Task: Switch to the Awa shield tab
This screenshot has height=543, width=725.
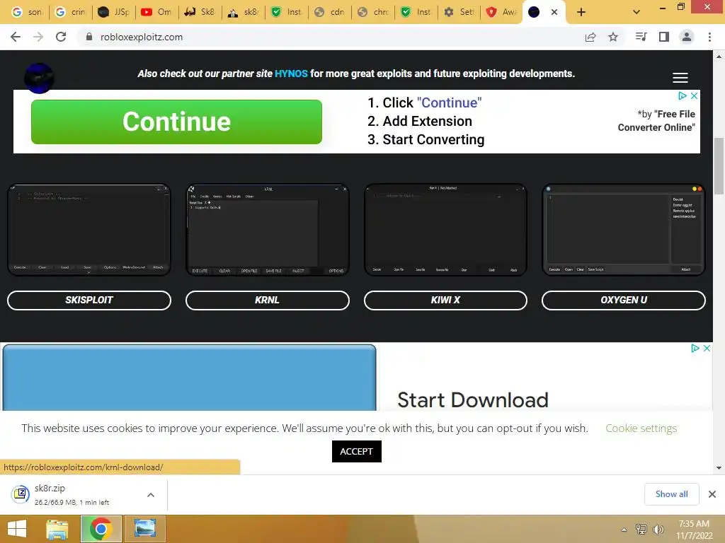Action: pos(502,12)
